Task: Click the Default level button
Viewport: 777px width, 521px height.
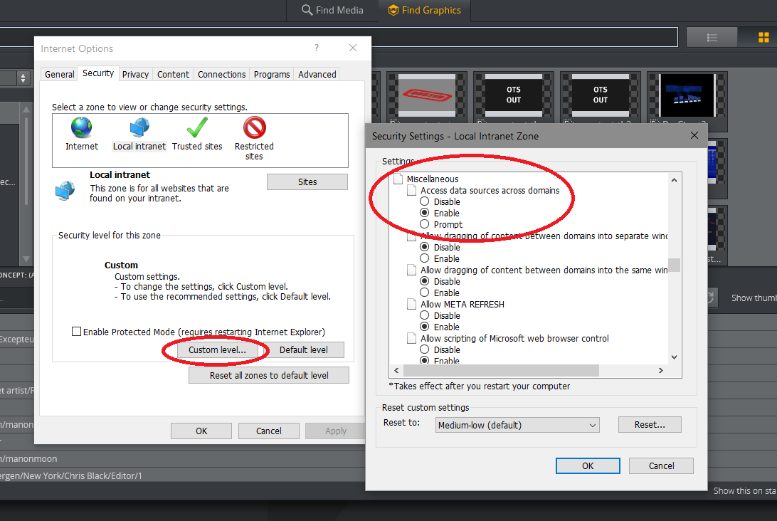Action: point(303,350)
